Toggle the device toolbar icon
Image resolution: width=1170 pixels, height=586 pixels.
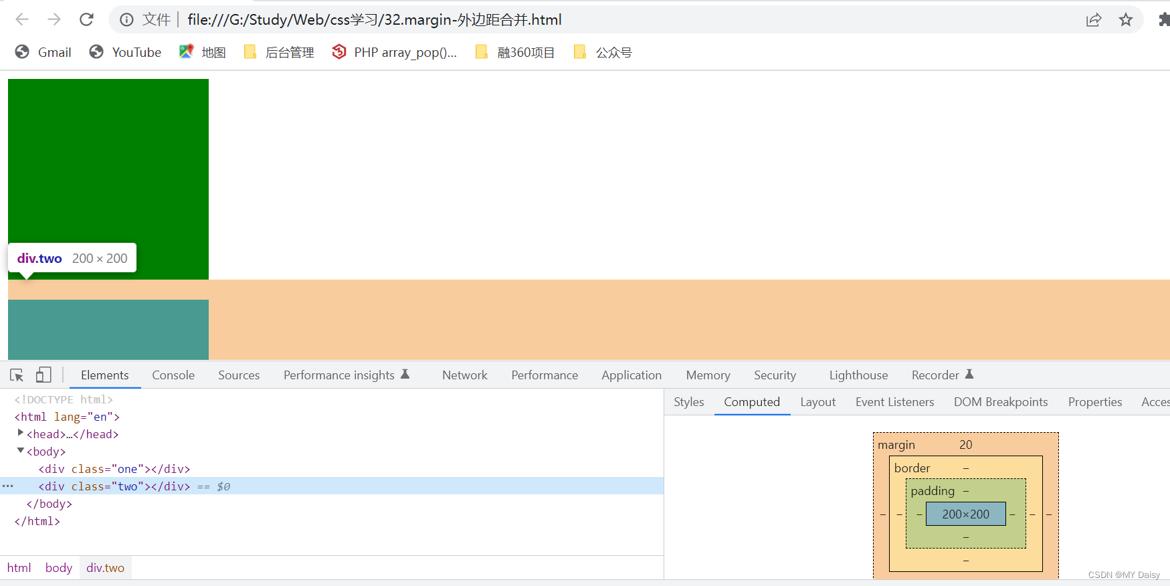click(43, 375)
